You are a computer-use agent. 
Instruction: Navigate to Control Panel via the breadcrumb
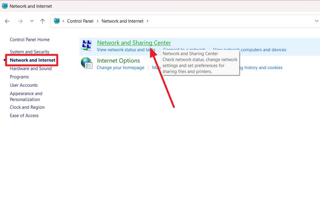pyautogui.click(x=80, y=21)
